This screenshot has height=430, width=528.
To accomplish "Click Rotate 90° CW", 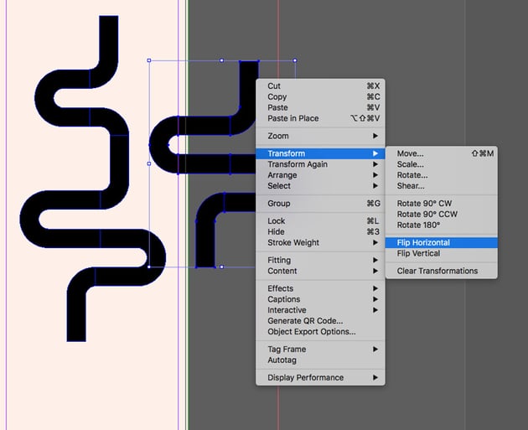I will click(425, 204).
